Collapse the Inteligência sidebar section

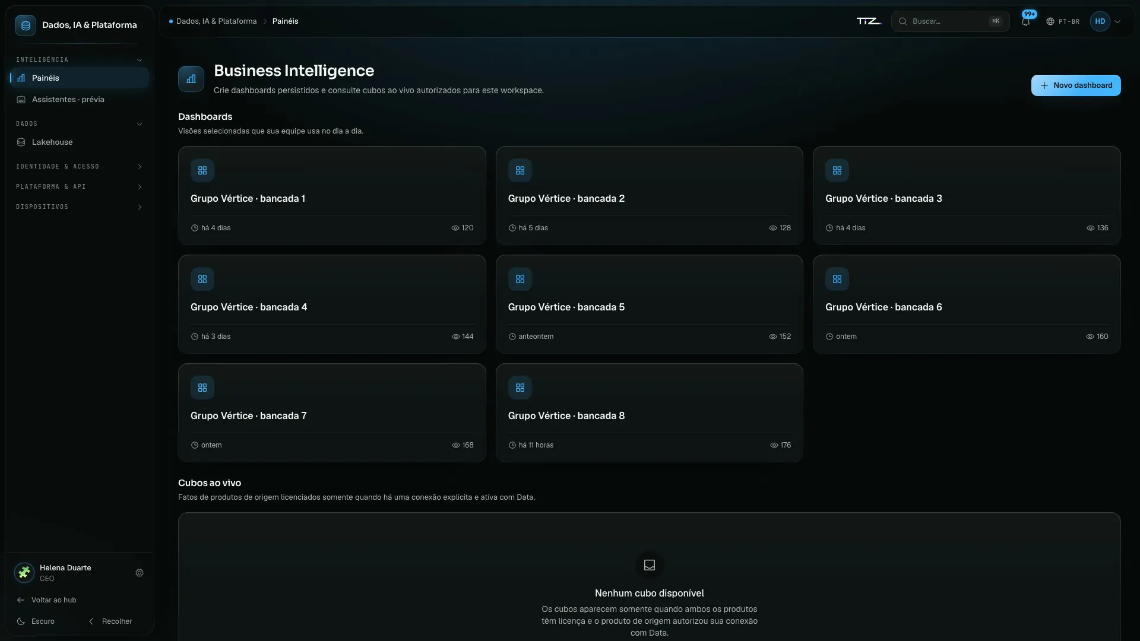79,60
